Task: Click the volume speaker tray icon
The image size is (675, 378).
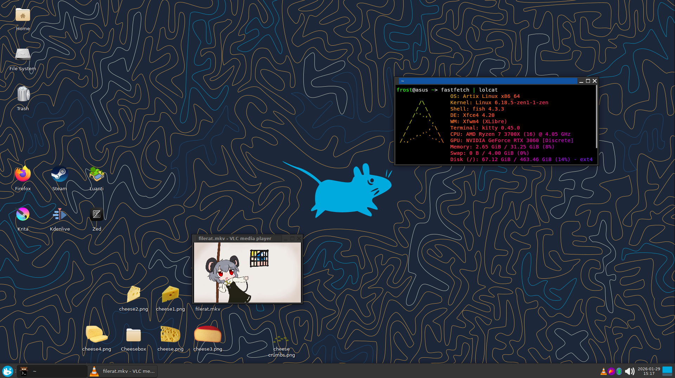Action: pos(630,371)
